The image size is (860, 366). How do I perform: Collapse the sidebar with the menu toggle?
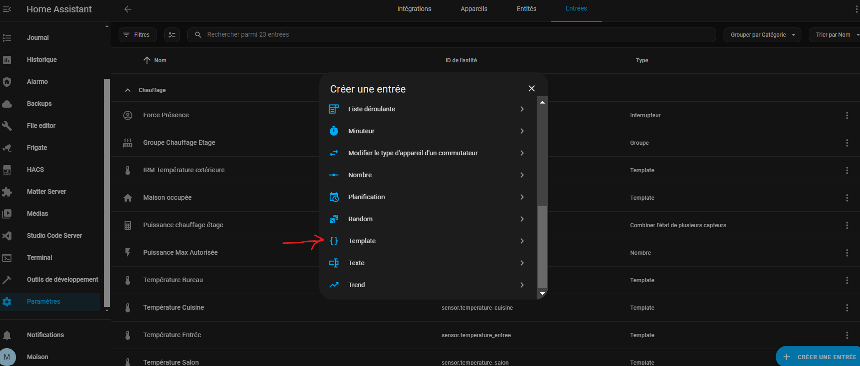click(x=7, y=9)
